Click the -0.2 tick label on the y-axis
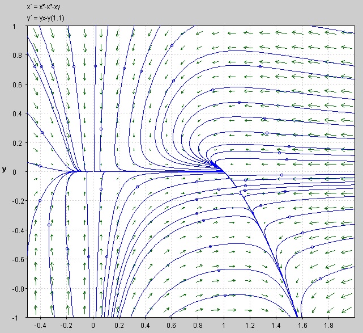The width and height of the screenshot is (363, 333). pyautogui.click(x=18, y=201)
